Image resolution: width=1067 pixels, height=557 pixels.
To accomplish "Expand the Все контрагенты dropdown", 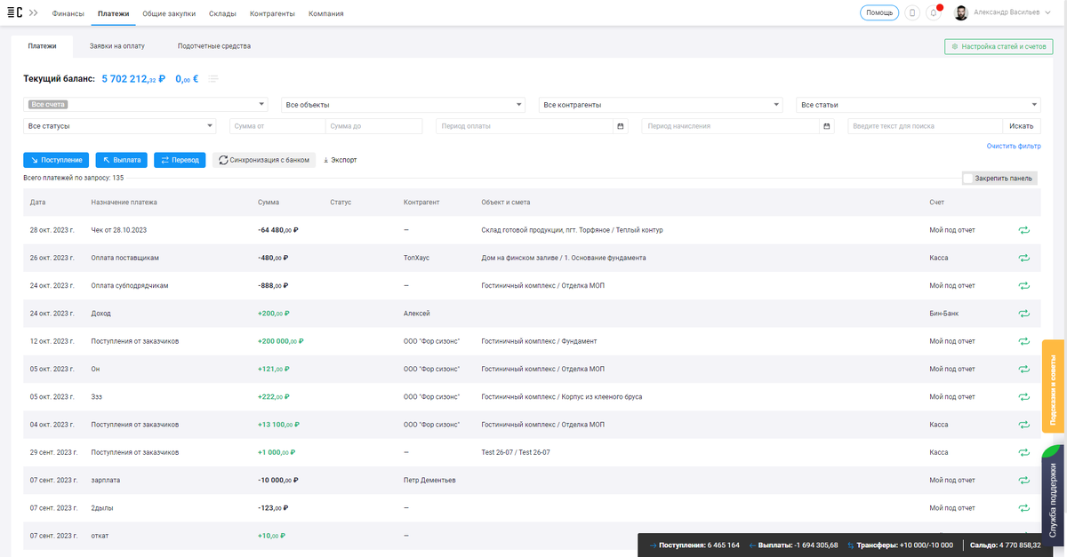I will coord(661,104).
